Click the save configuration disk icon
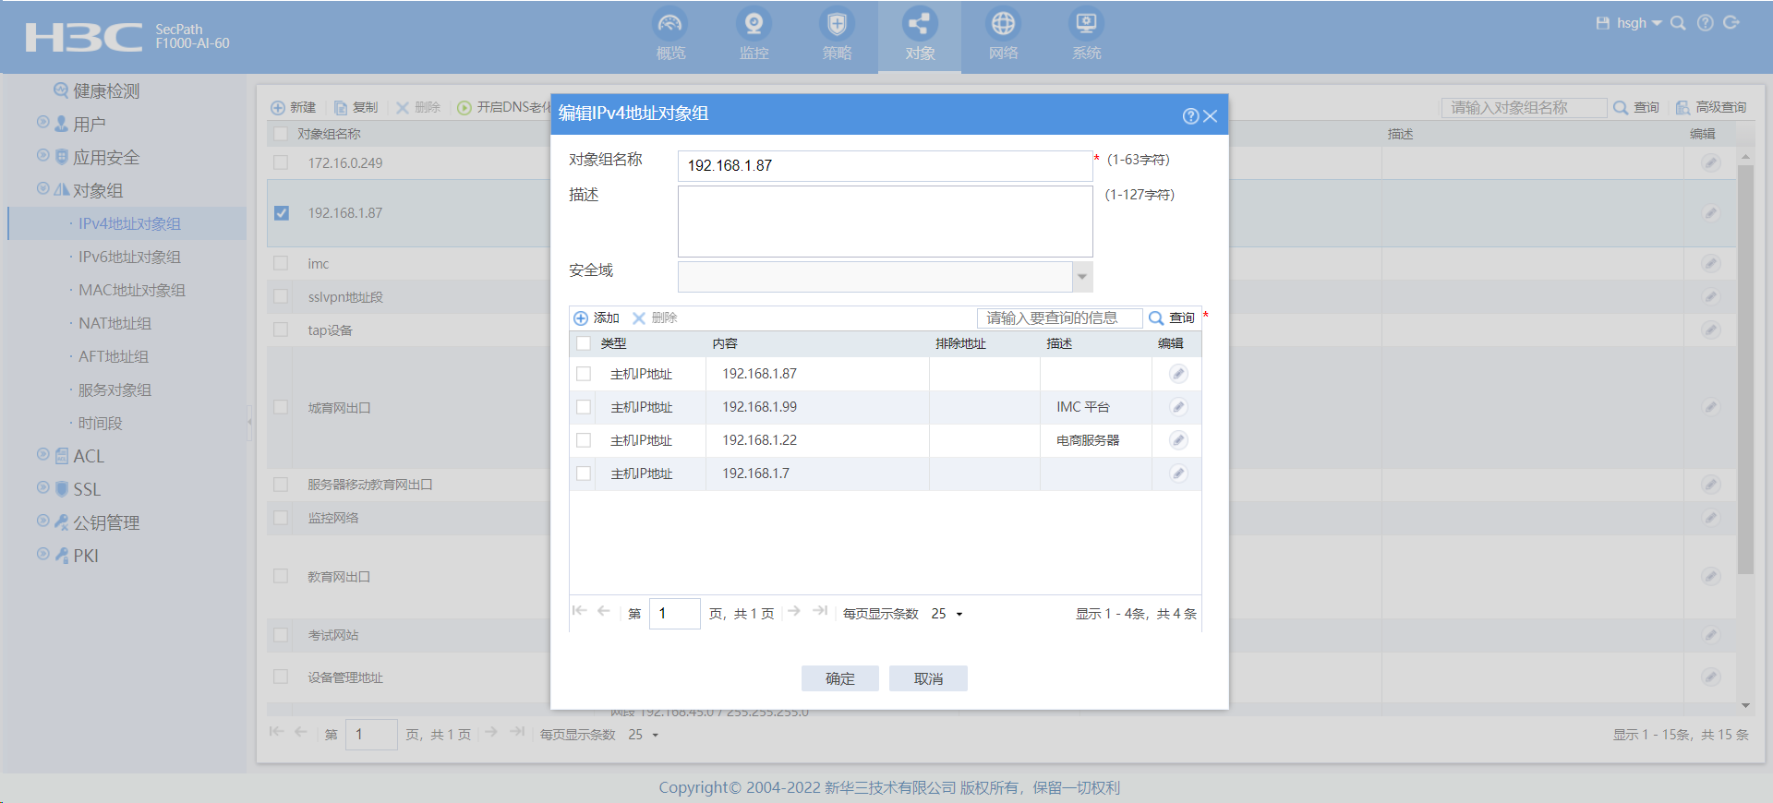The width and height of the screenshot is (1773, 803). pyautogui.click(x=1602, y=23)
